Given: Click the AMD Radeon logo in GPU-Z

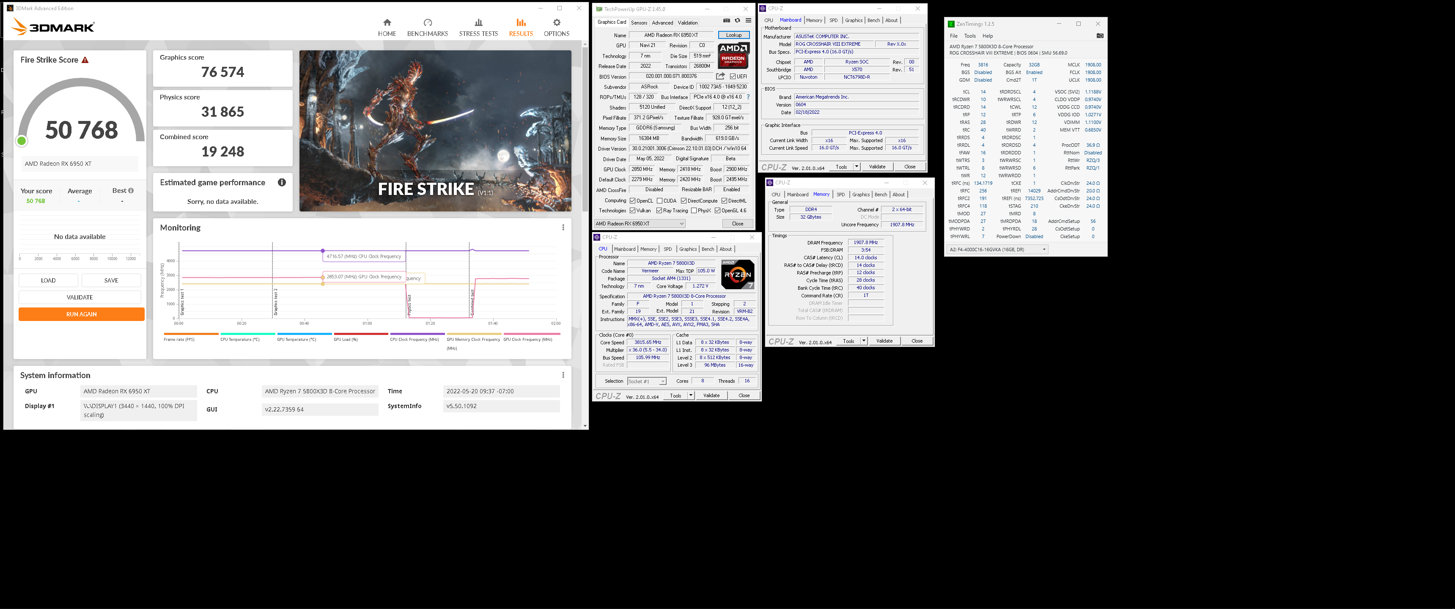Looking at the screenshot, I should (733, 55).
